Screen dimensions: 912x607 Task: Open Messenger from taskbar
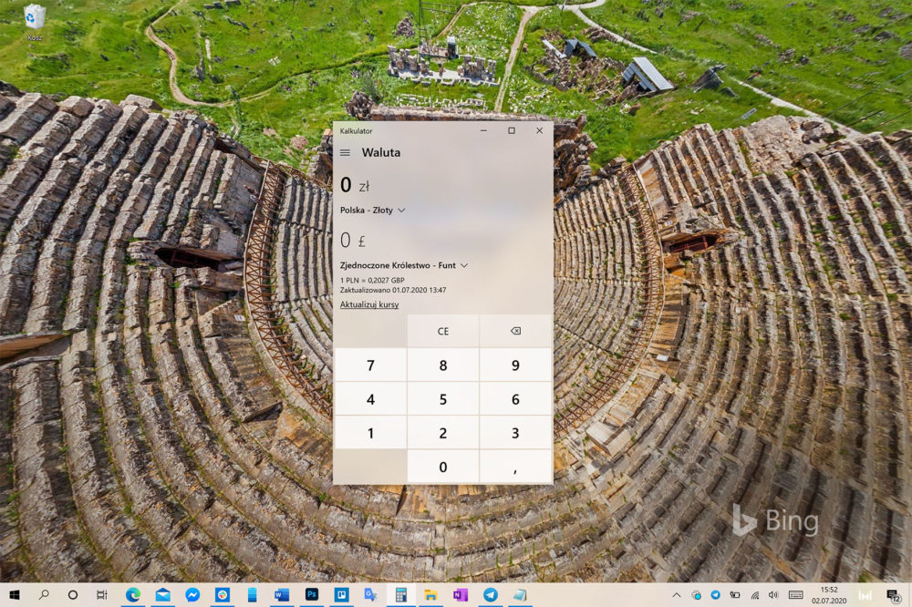pos(192,595)
